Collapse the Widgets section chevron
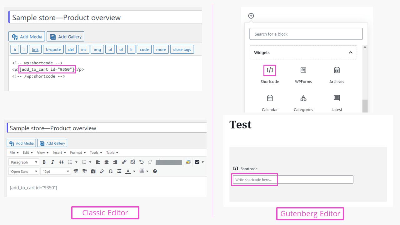Image resolution: width=400 pixels, height=225 pixels. tap(351, 52)
